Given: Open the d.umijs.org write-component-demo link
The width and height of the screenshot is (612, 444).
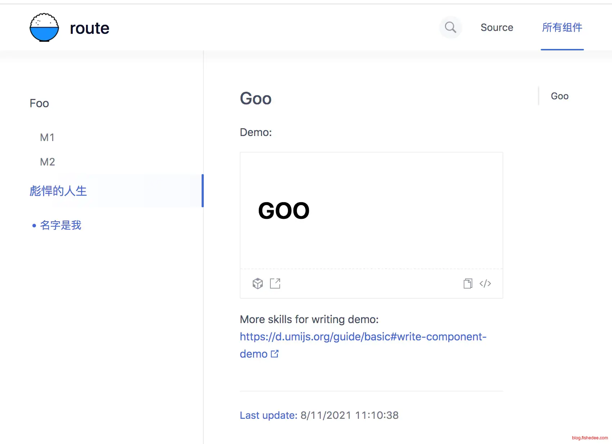Looking at the screenshot, I should point(363,337).
